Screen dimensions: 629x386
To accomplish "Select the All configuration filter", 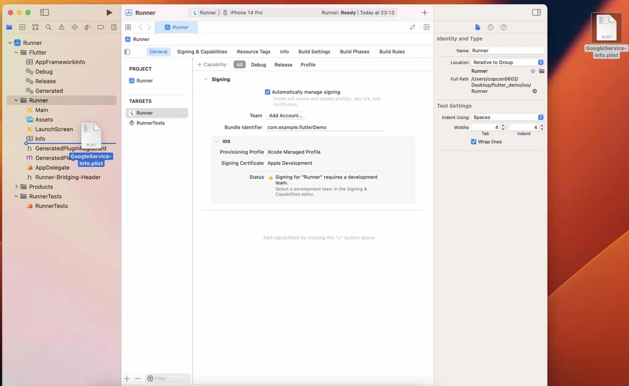I will [240, 64].
